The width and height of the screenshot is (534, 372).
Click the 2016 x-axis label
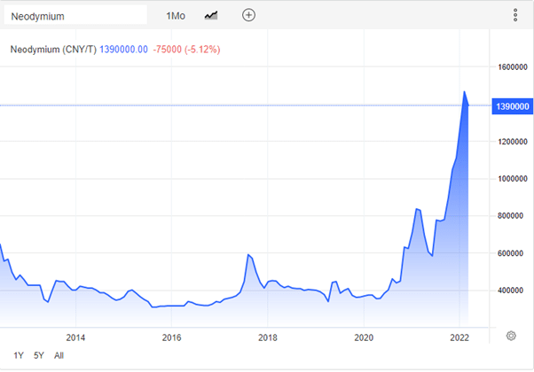click(172, 337)
